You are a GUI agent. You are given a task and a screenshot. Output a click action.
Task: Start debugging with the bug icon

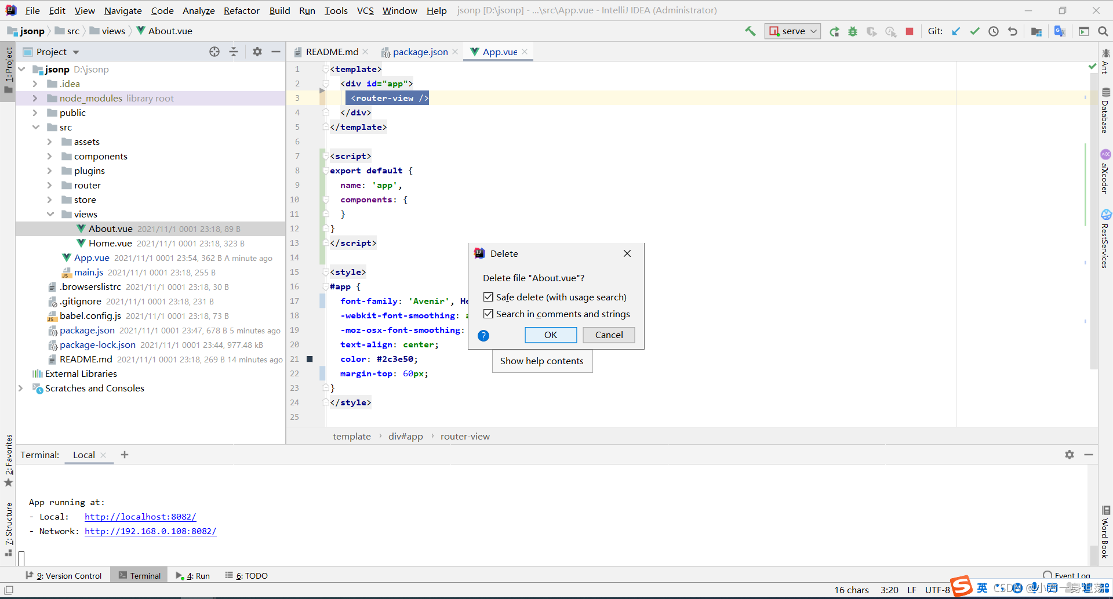coord(853,31)
